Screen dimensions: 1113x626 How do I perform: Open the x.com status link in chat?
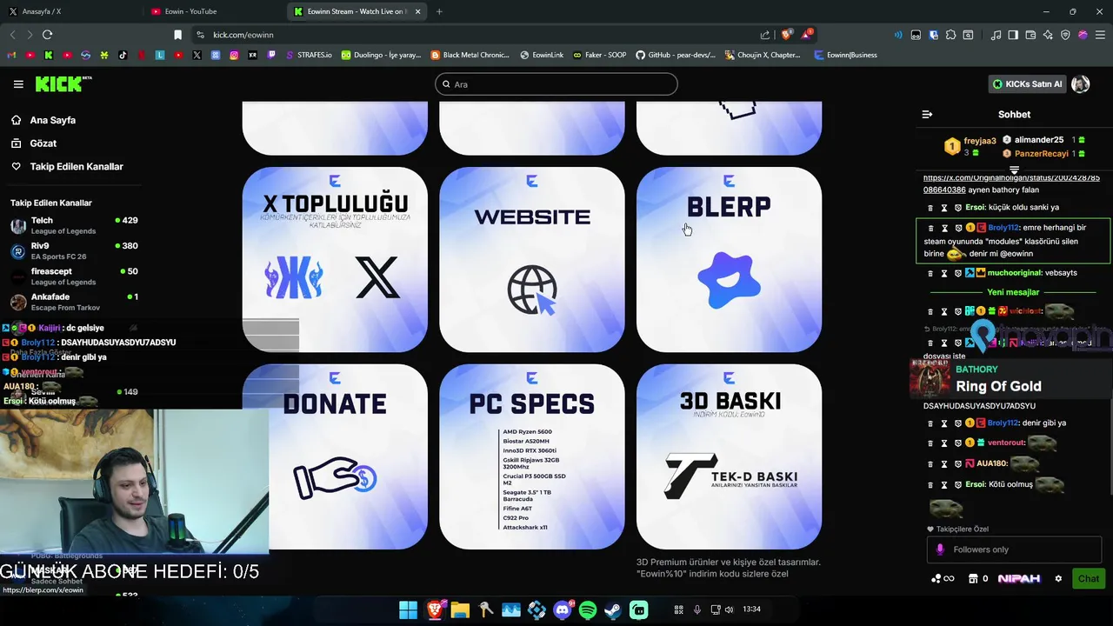click(1011, 183)
